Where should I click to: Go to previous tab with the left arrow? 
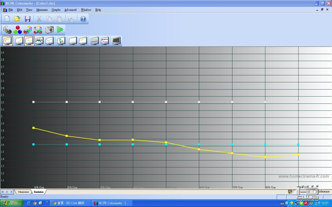7,192
